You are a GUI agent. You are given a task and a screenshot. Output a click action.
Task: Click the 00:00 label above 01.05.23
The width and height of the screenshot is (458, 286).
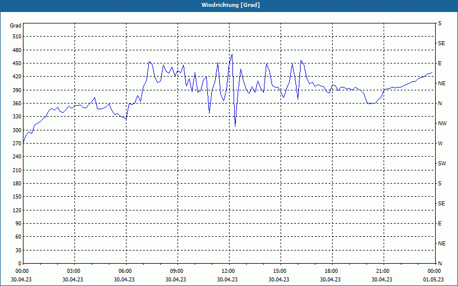[435, 271]
